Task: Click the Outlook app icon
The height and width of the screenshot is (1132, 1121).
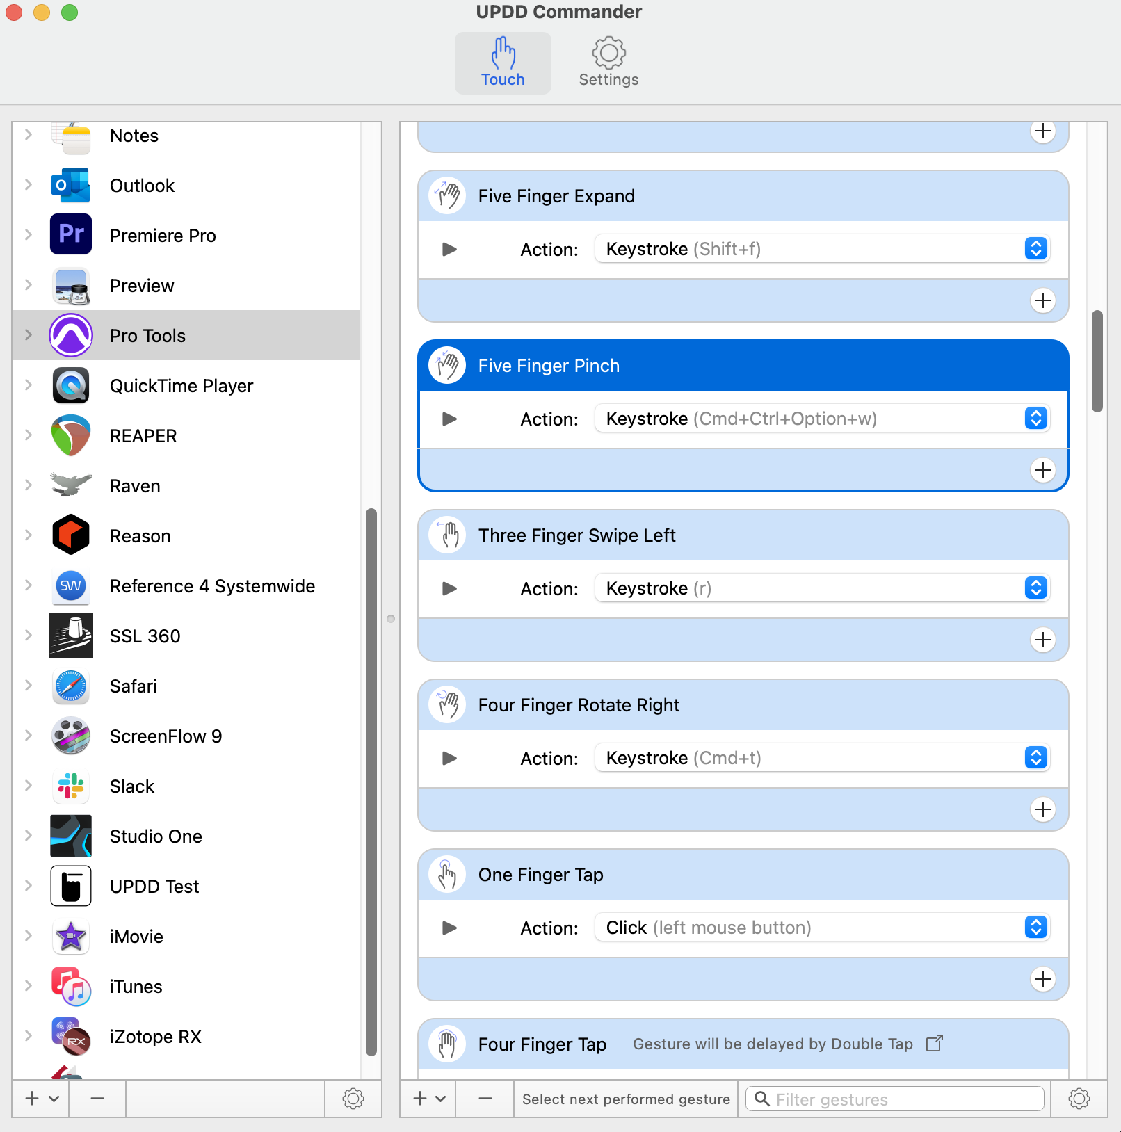Action: (x=71, y=186)
